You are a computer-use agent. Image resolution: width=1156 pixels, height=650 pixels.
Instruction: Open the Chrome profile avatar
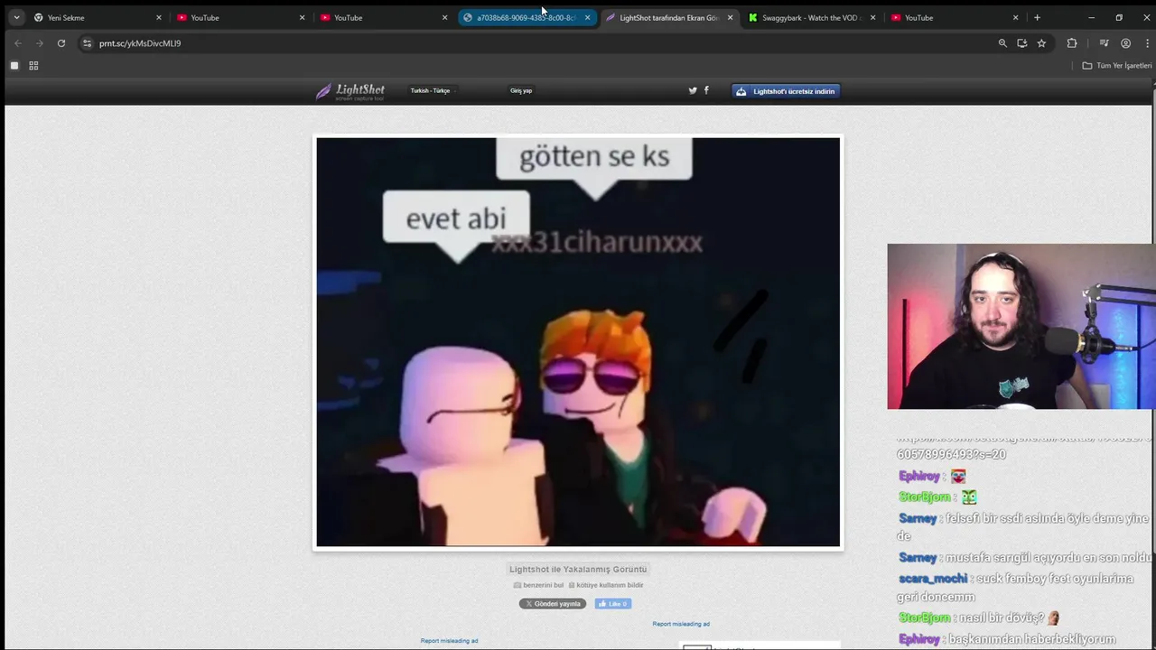click(x=1125, y=43)
